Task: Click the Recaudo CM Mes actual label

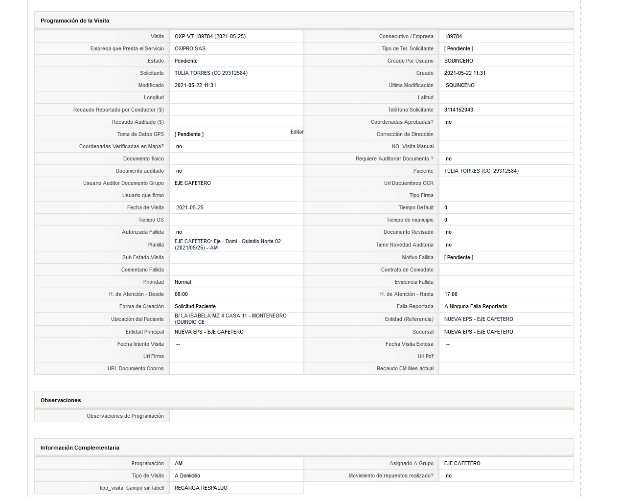Action: tap(405, 368)
